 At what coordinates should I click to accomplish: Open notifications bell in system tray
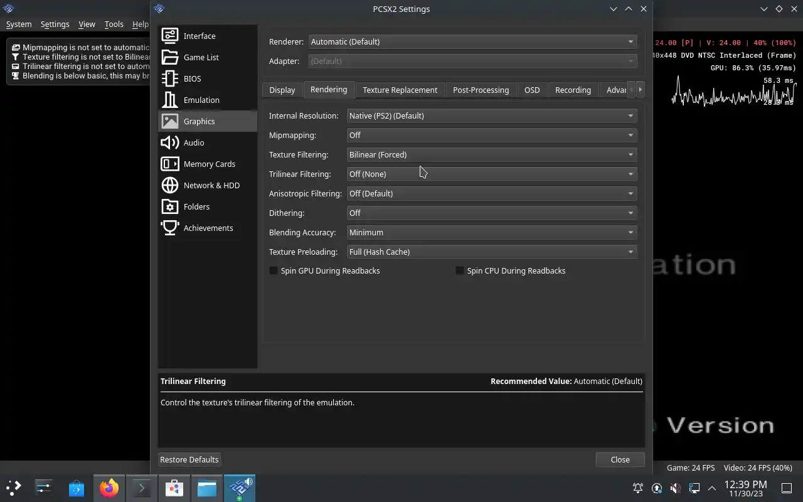point(638,488)
